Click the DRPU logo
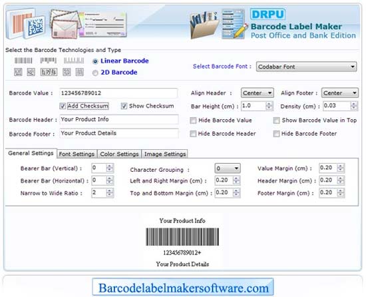This screenshot has height=297, width=366. (268, 14)
